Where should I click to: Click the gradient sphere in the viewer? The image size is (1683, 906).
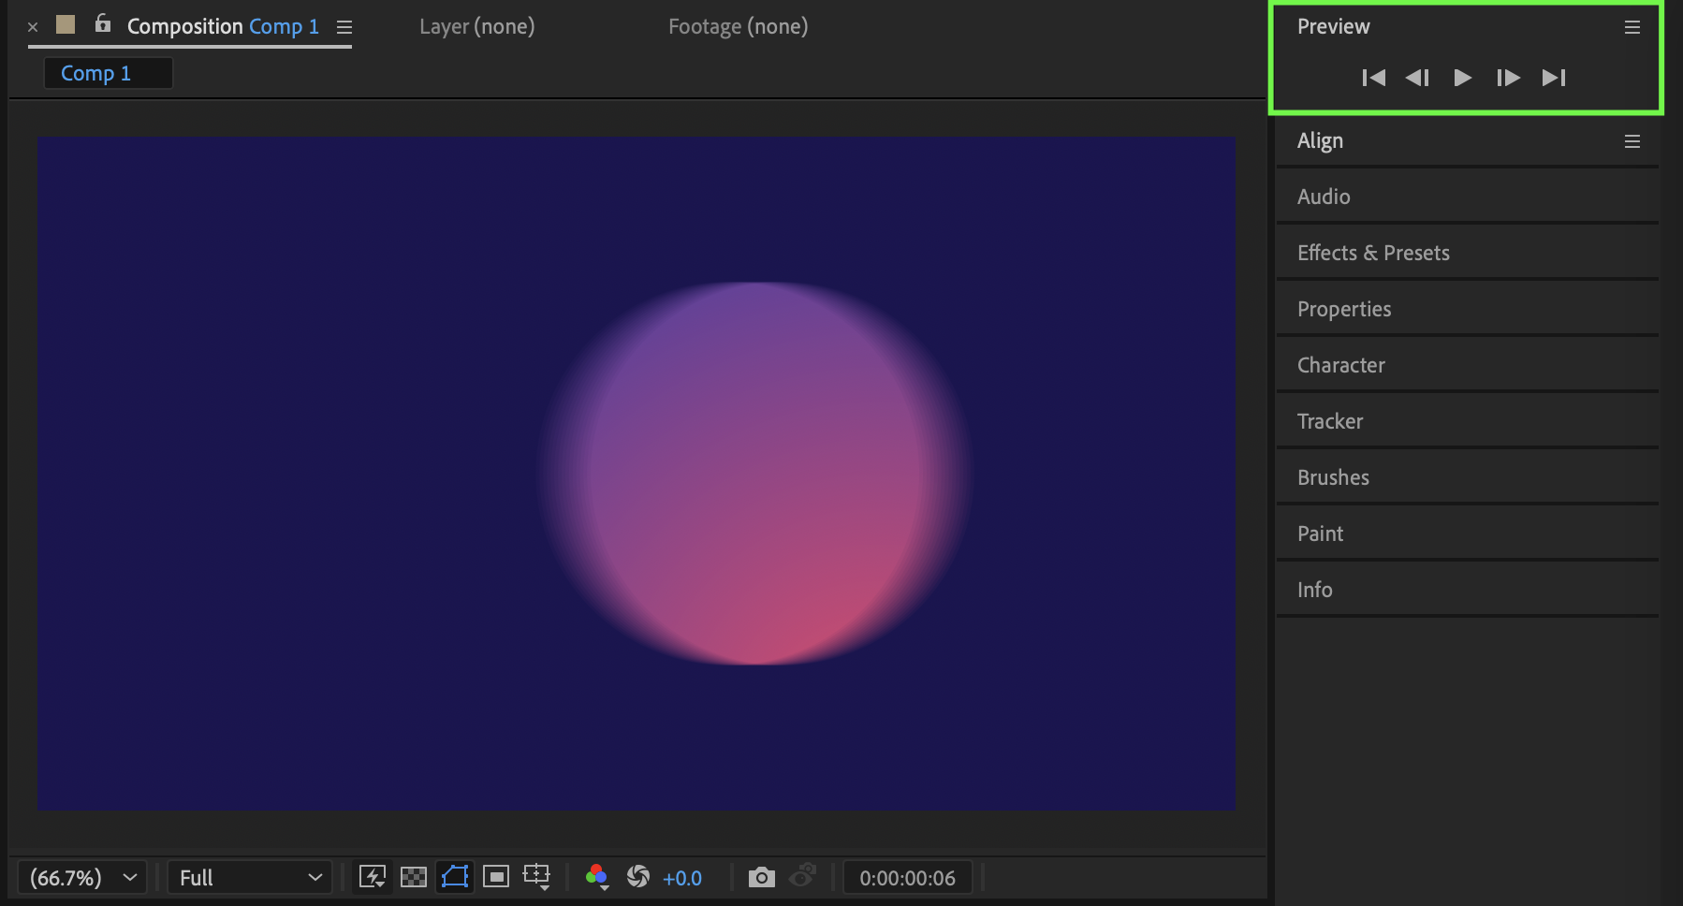click(755, 474)
